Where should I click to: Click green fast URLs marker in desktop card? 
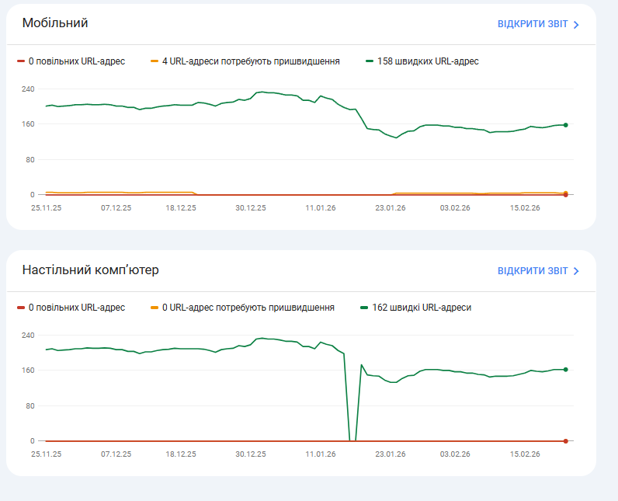364,308
